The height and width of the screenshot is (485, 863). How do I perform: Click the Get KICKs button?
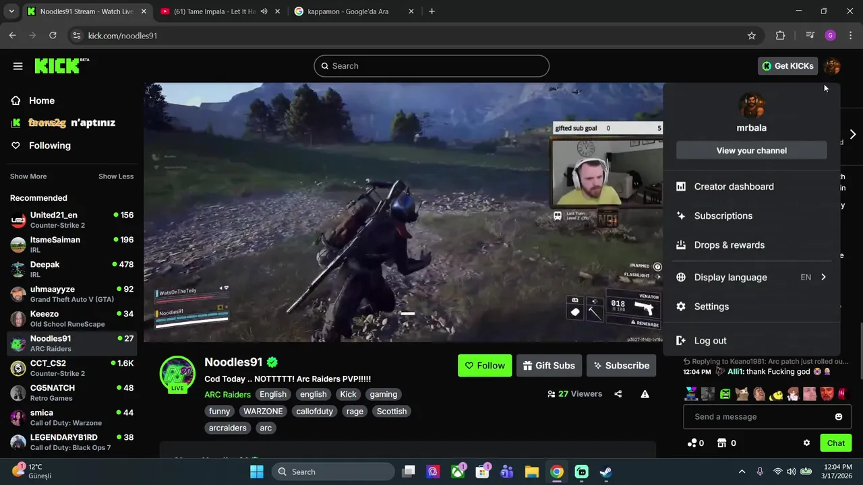pyautogui.click(x=788, y=66)
